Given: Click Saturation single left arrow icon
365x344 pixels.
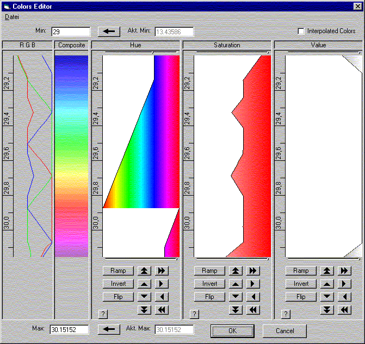Looking at the screenshot, I should coord(253,297).
